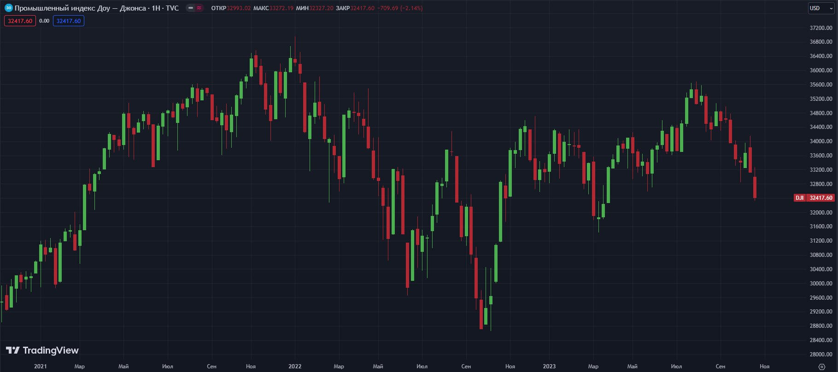
Task: Click the МИН value 32327.20
Action: [x=321, y=8]
